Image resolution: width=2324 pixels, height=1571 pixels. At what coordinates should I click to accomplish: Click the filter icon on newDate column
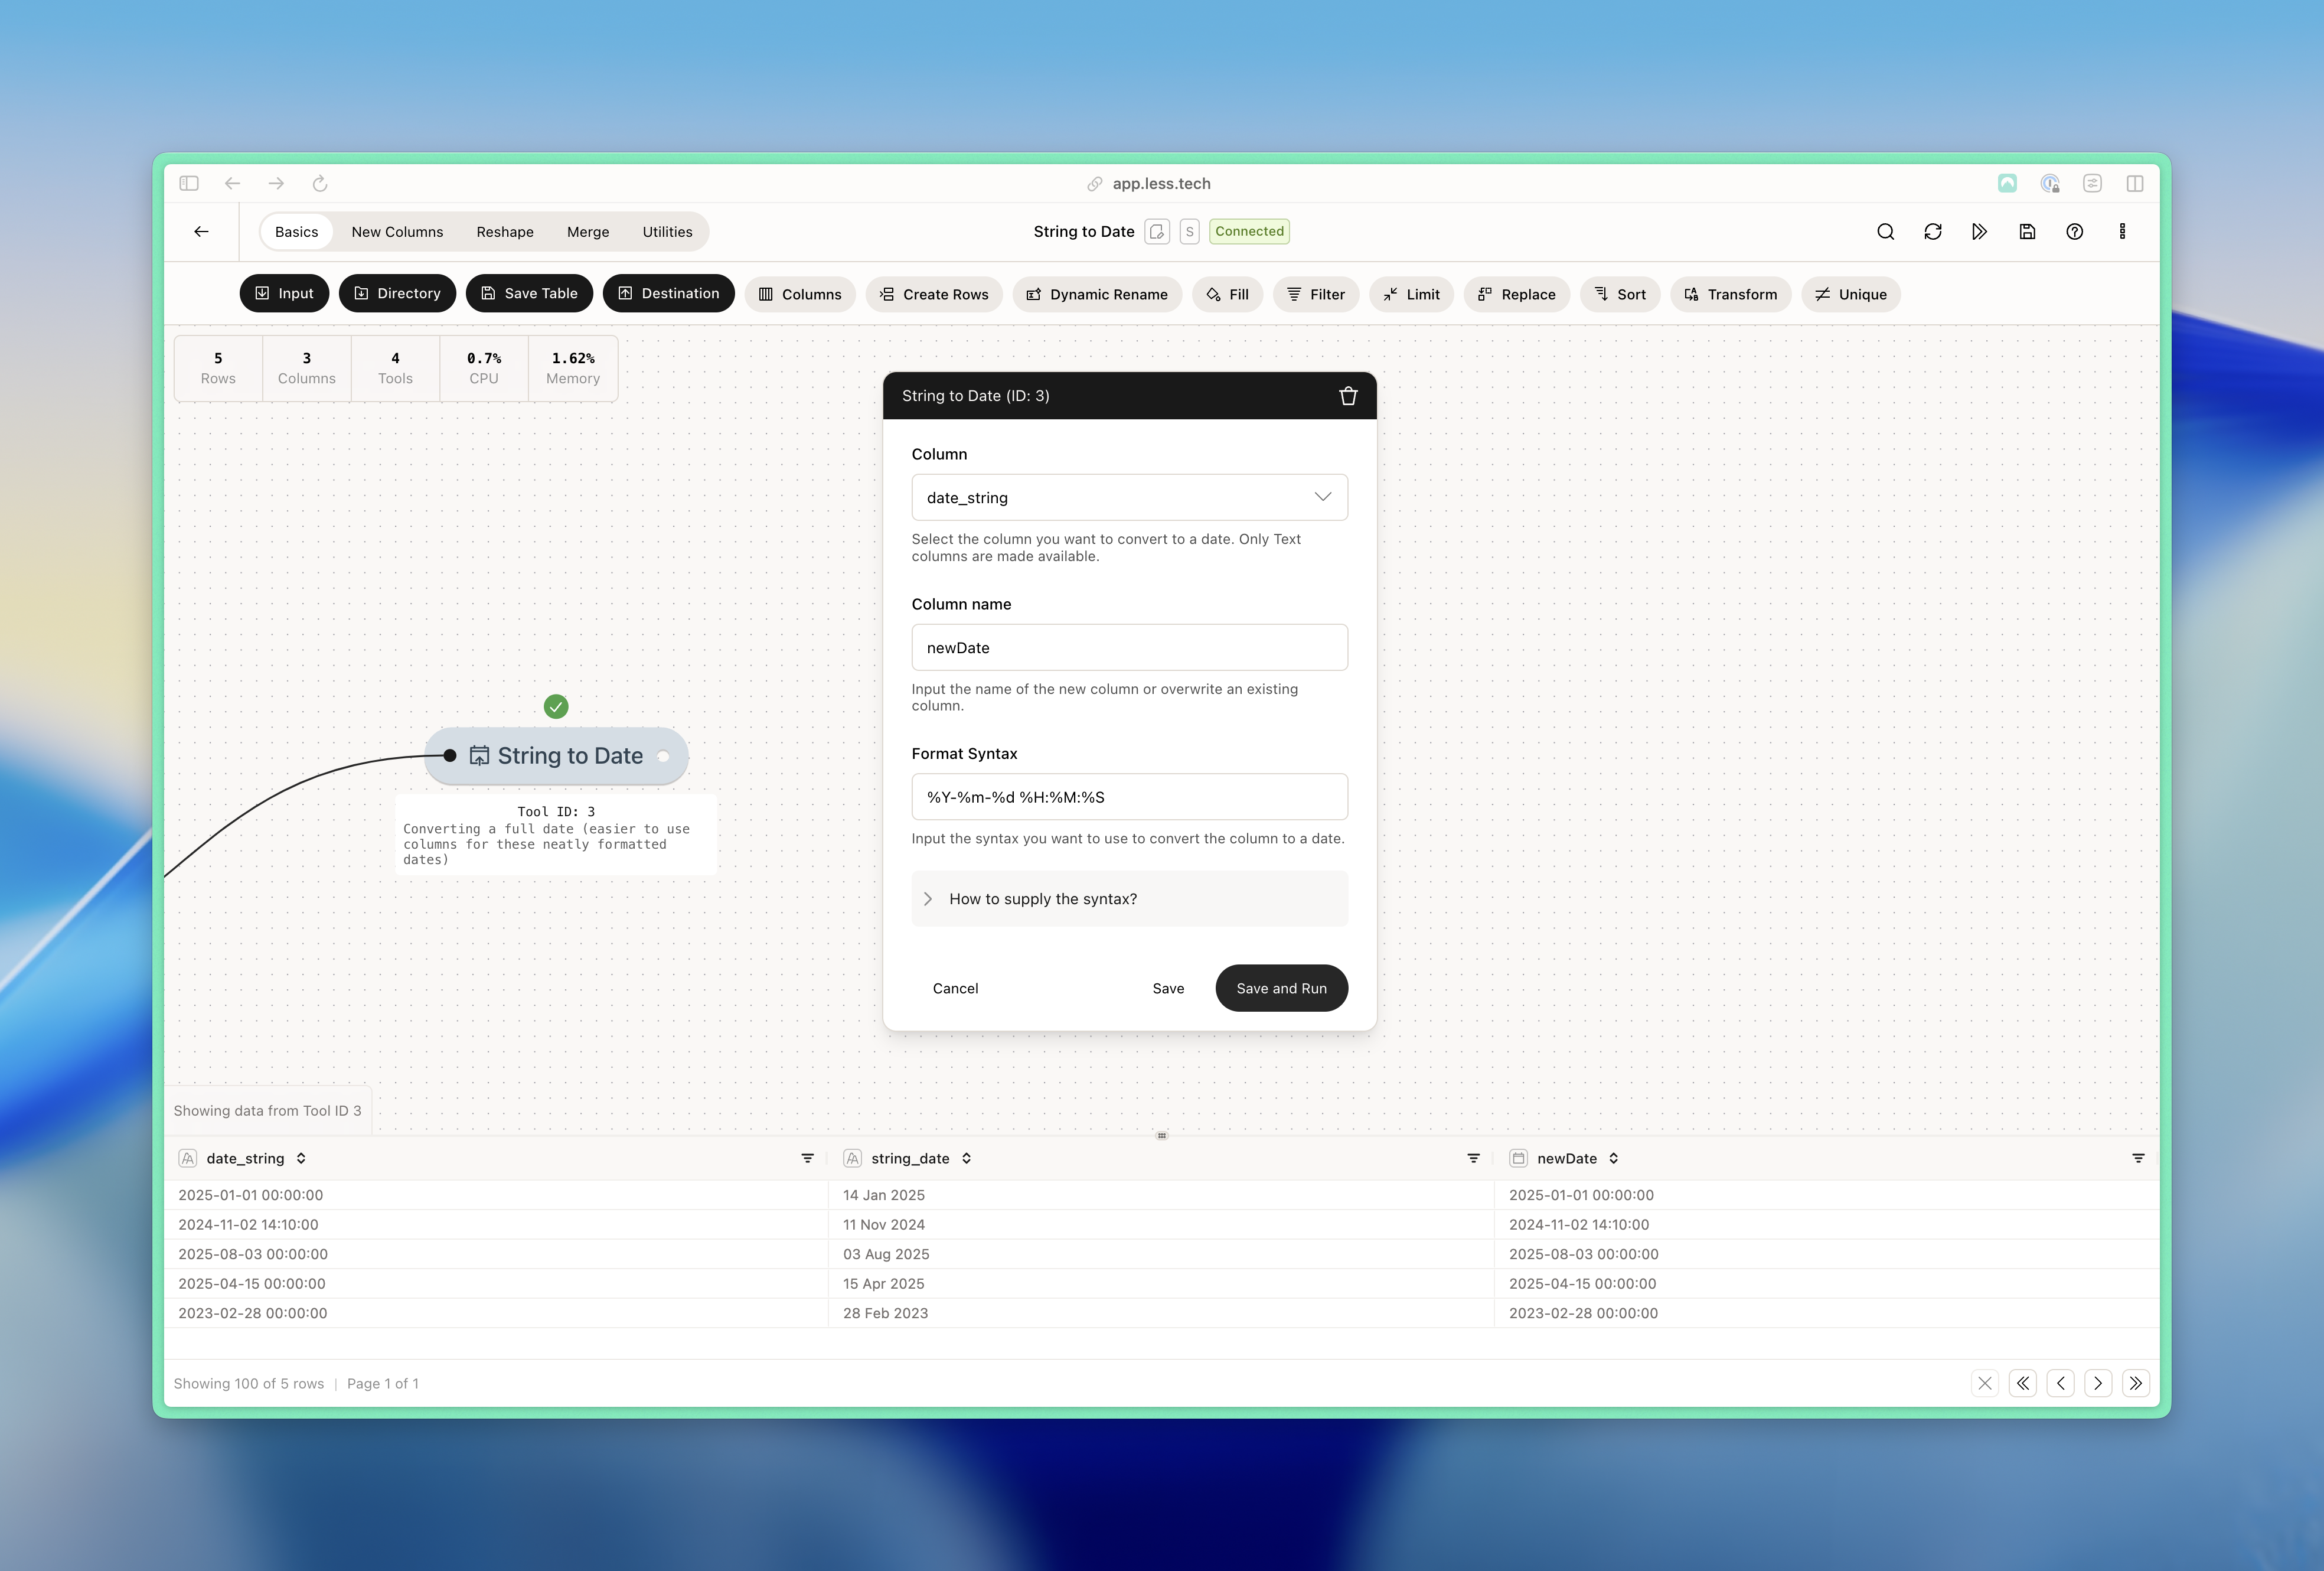coord(2138,1158)
